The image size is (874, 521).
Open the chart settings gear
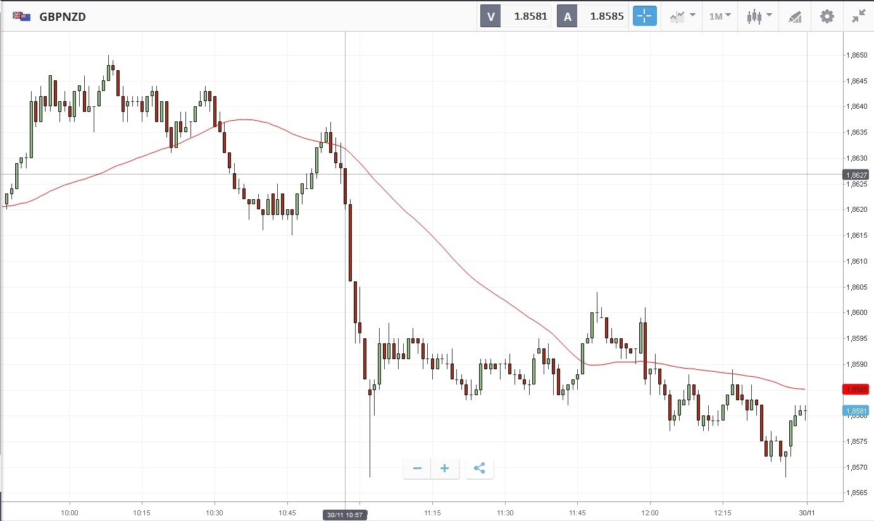[x=827, y=16]
